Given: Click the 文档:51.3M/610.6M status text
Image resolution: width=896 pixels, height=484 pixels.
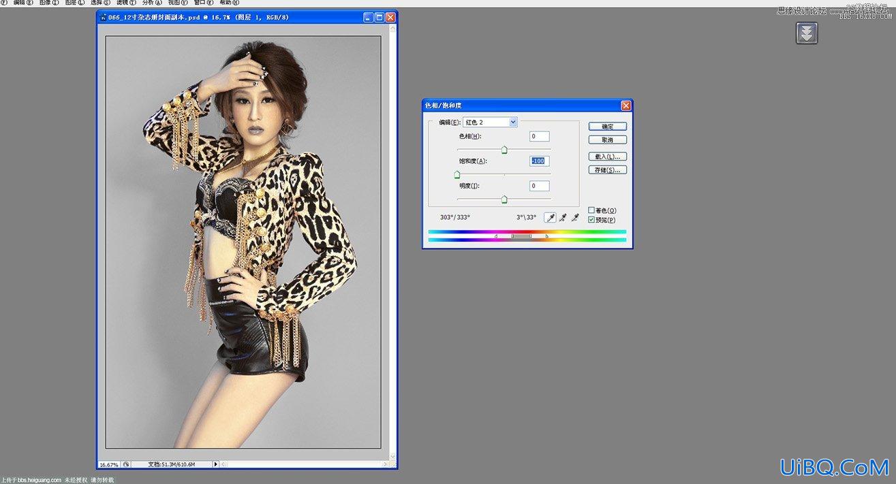Looking at the screenshot, I should coord(172,464).
